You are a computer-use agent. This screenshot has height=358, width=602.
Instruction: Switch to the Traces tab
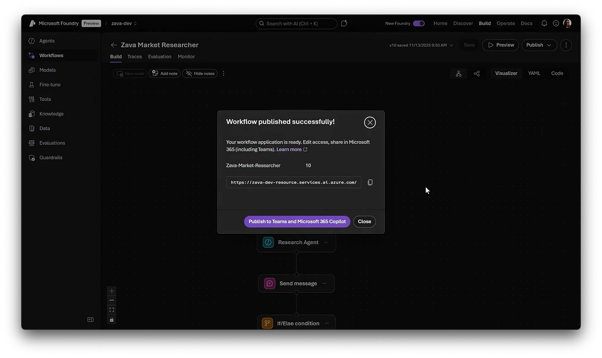click(x=134, y=57)
